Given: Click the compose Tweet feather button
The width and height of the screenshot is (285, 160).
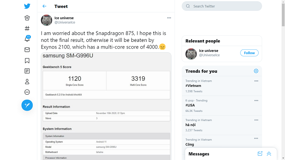Looking at the screenshot, I should pyautogui.click(x=27, y=105).
